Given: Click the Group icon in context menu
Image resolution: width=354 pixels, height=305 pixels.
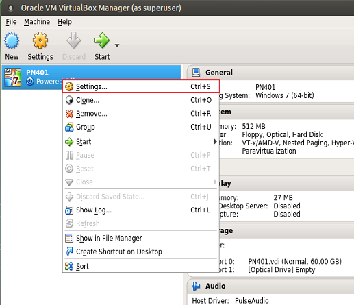Looking at the screenshot, I should click(69, 127).
